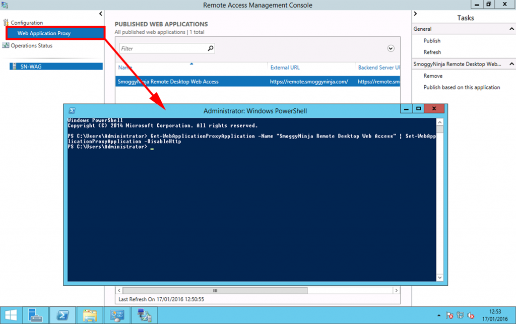The image size is (516, 324).
Task: Collapse SmoggyNinja Remote Desktop Web tasks section
Action: tap(511, 64)
